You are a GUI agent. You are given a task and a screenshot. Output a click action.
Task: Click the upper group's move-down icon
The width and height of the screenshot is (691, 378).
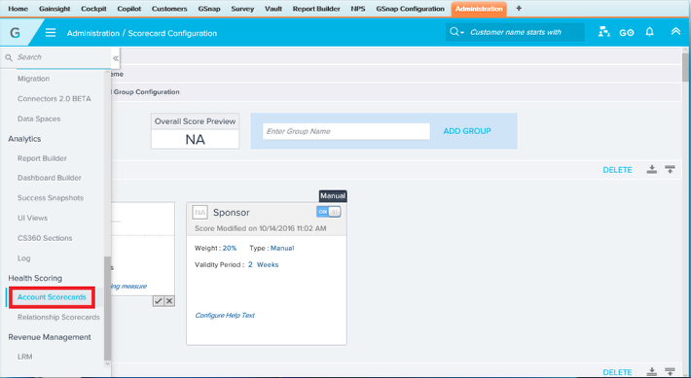[652, 169]
